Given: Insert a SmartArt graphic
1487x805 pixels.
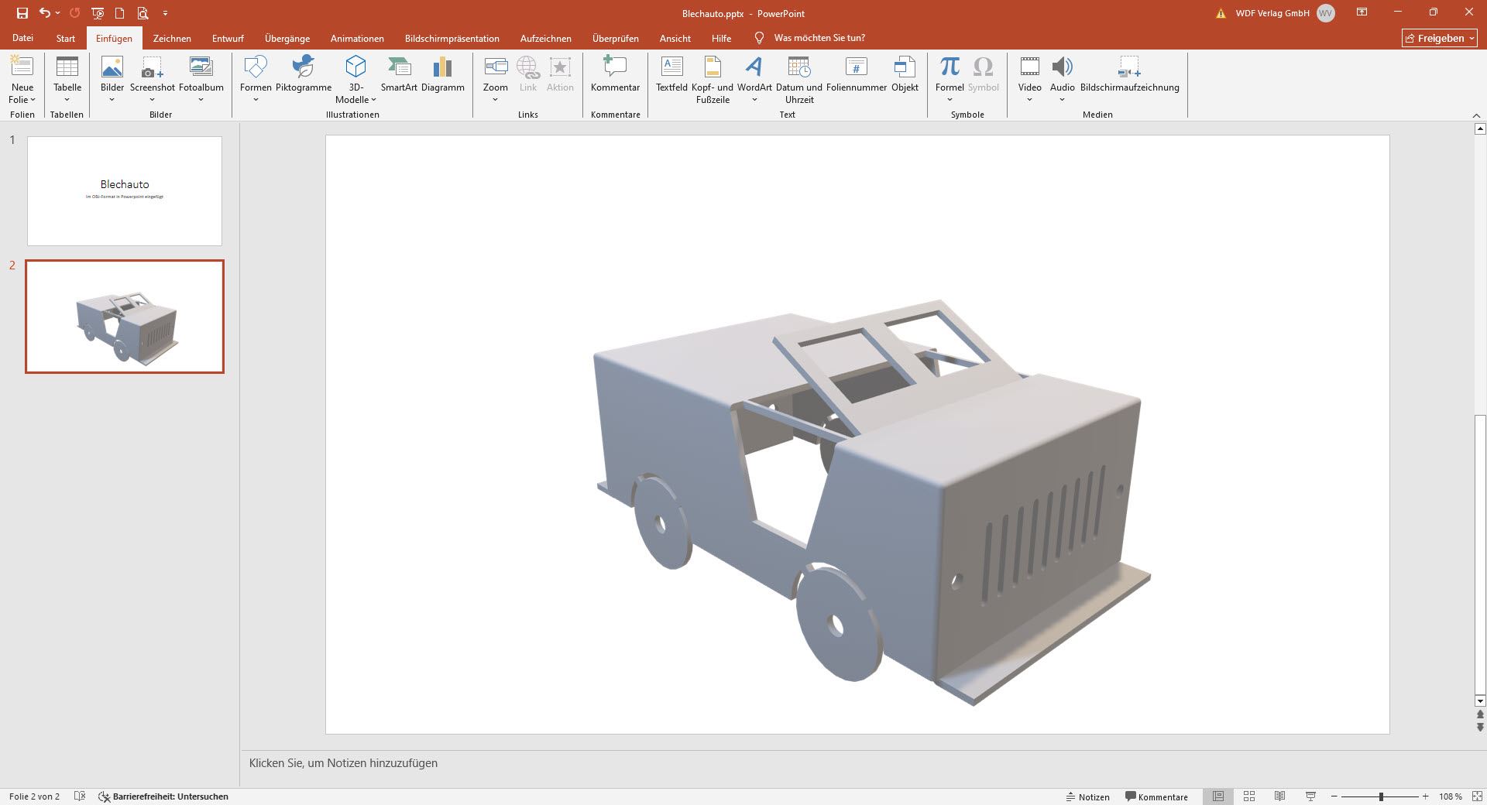Looking at the screenshot, I should [x=399, y=75].
